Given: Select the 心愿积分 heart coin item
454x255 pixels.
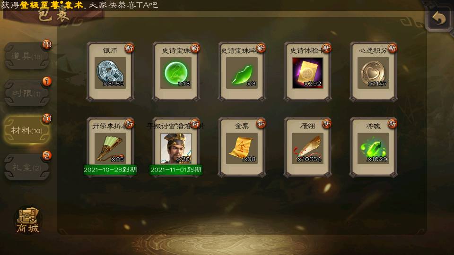Looking at the screenshot, I should (373, 72).
